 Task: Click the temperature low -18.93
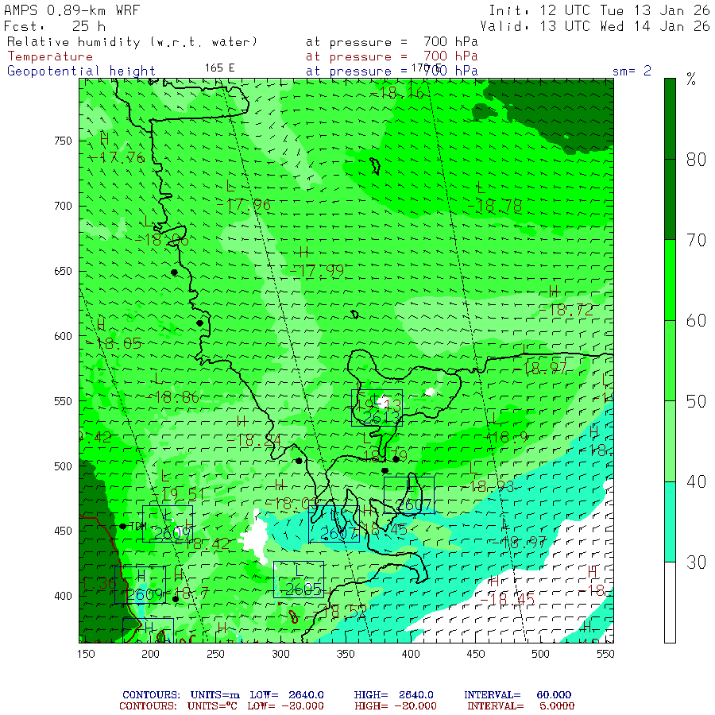point(488,486)
